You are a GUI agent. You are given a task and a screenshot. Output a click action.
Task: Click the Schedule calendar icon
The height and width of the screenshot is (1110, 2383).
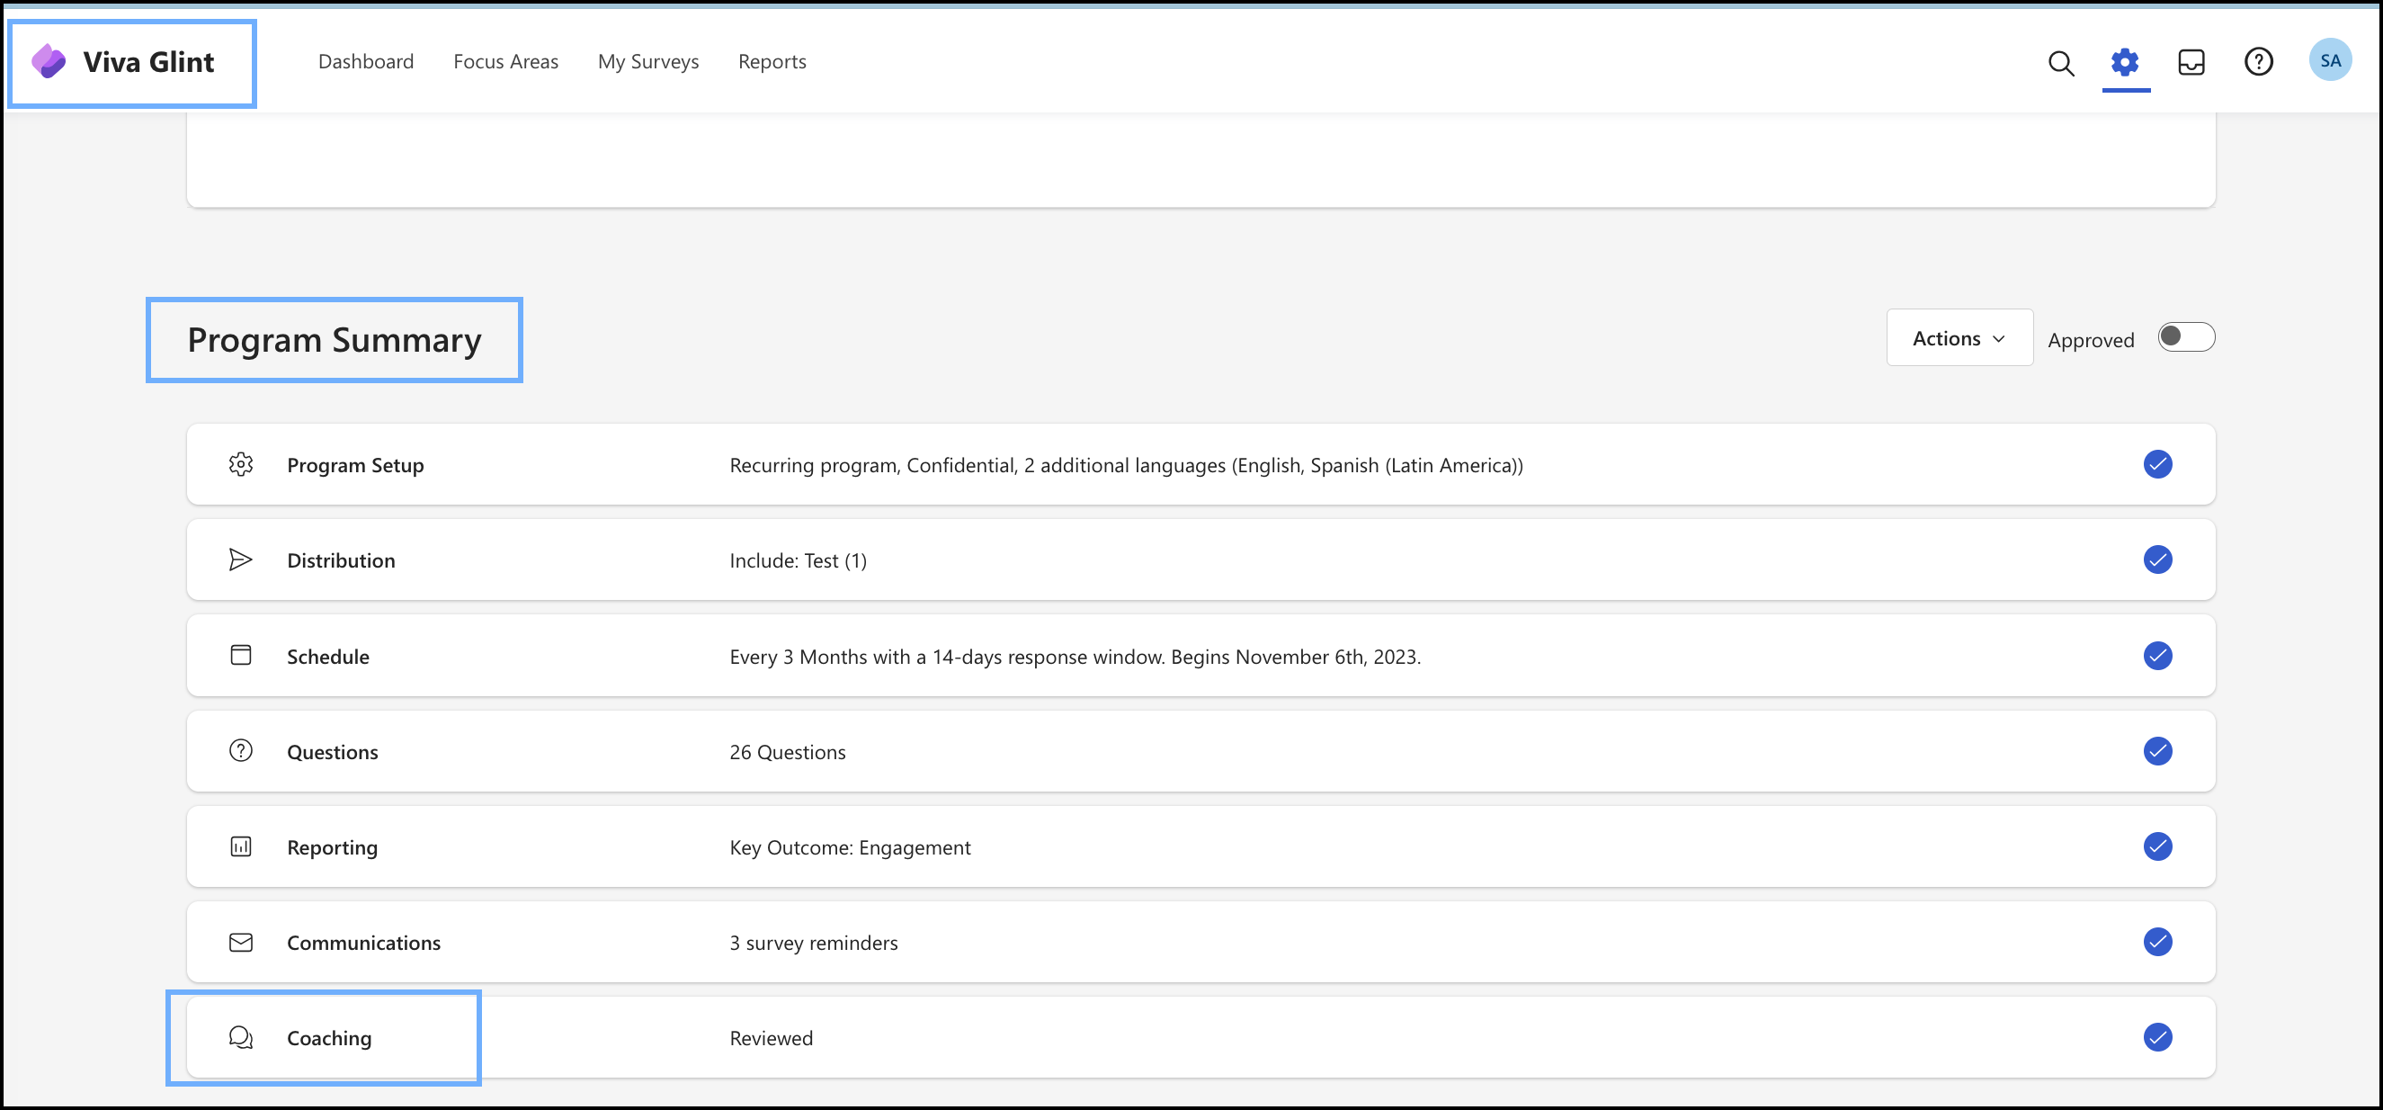click(238, 654)
